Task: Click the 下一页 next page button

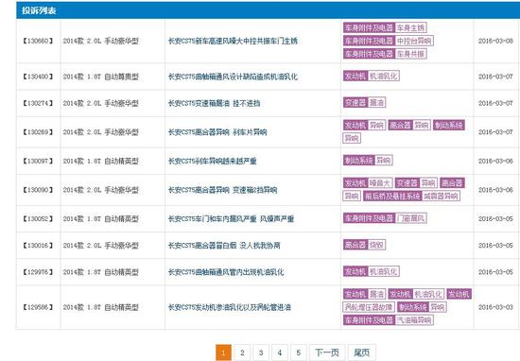Action: [327, 352]
